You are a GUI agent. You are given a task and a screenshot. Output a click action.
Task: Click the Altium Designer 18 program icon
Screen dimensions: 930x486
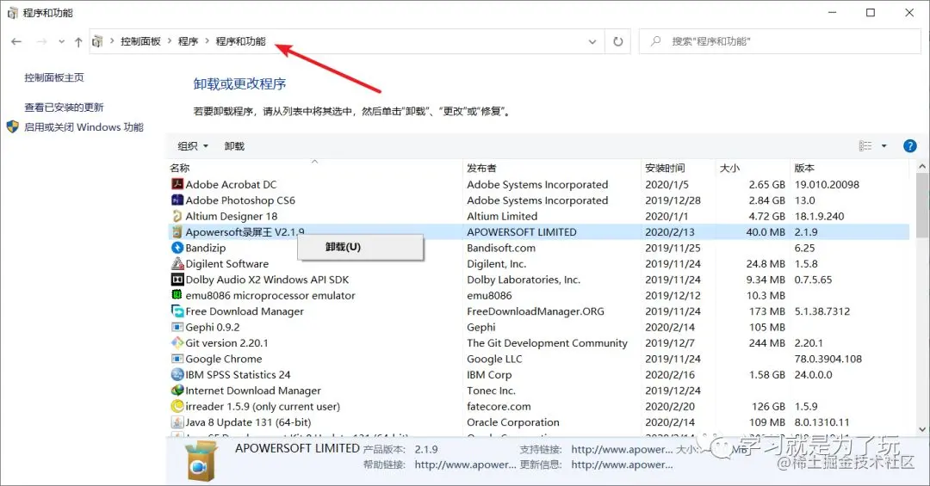pyautogui.click(x=177, y=216)
